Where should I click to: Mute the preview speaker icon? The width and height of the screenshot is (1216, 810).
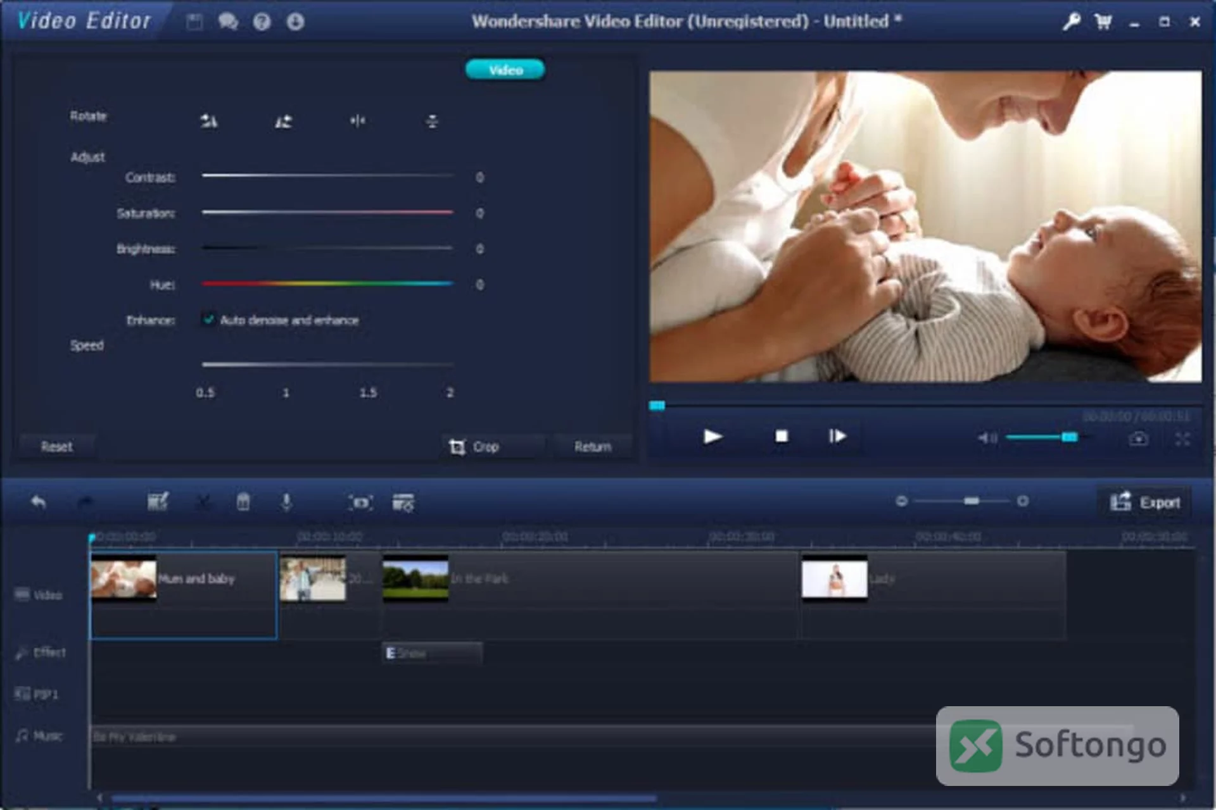(x=987, y=437)
